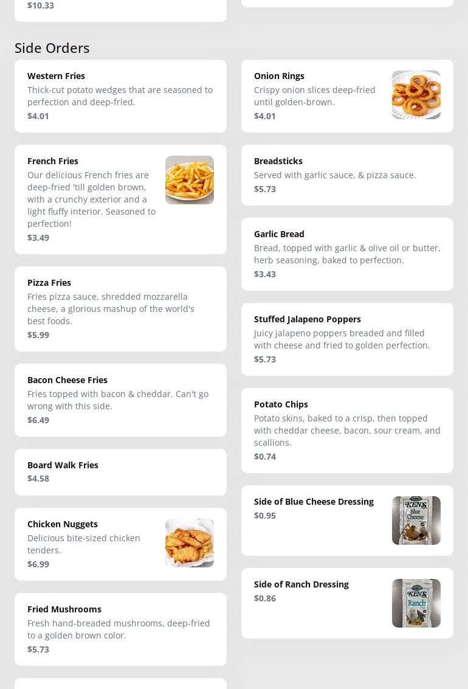Select the Western Fries menu item

[x=121, y=96]
